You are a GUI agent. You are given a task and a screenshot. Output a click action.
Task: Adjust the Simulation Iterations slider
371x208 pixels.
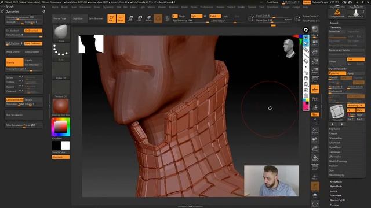(24, 17)
